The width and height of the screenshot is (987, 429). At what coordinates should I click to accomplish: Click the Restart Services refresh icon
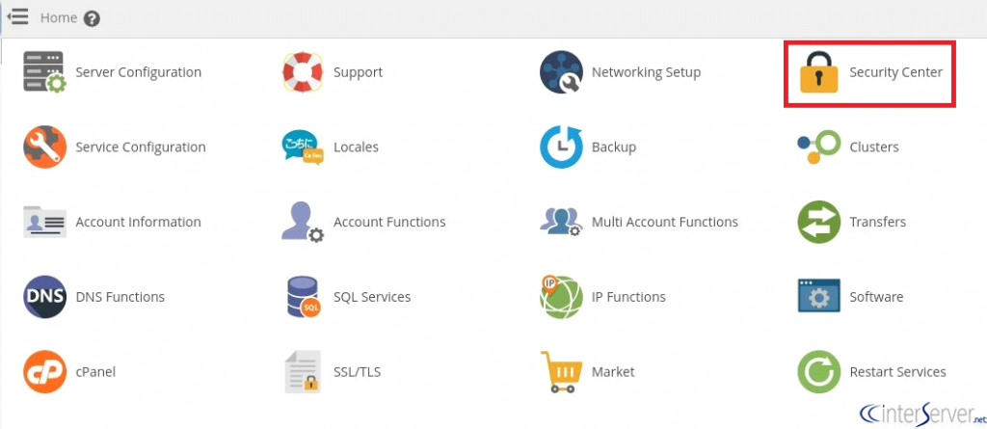click(x=818, y=372)
